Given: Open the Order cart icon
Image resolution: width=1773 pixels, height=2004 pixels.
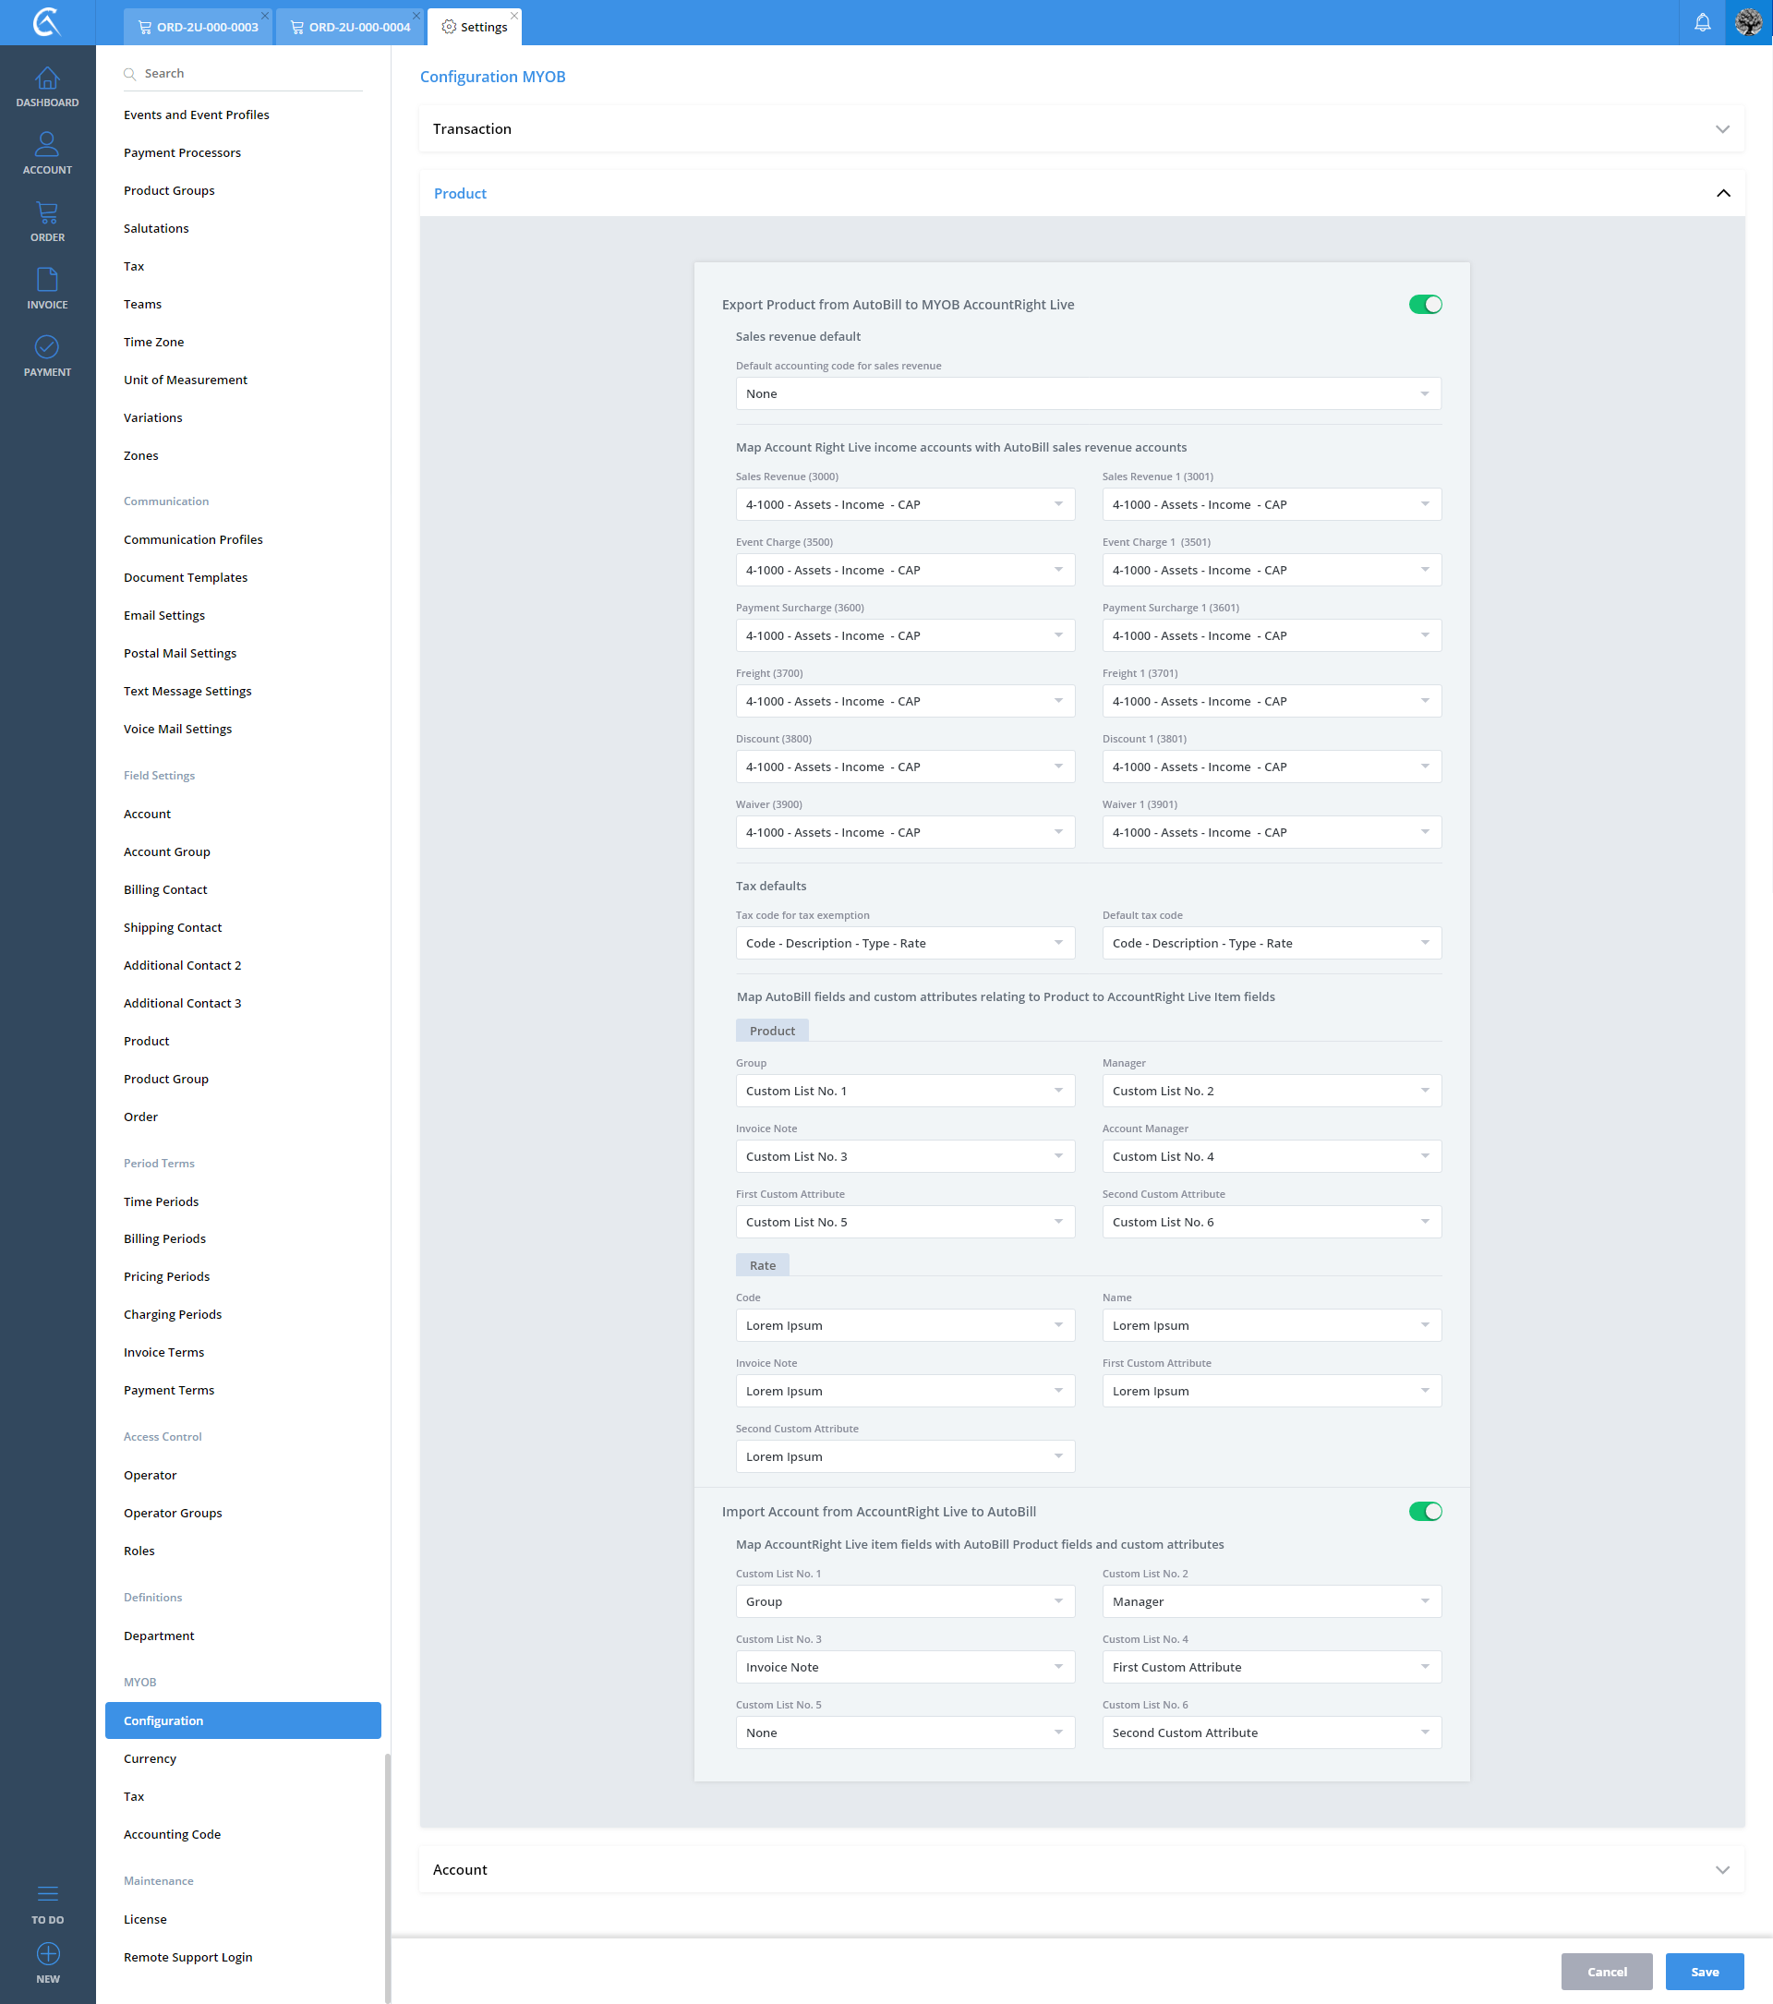Looking at the screenshot, I should pos(47,212).
